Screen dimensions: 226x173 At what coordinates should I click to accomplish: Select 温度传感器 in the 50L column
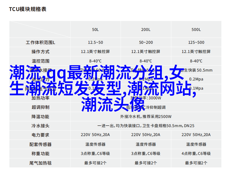(95, 144)
